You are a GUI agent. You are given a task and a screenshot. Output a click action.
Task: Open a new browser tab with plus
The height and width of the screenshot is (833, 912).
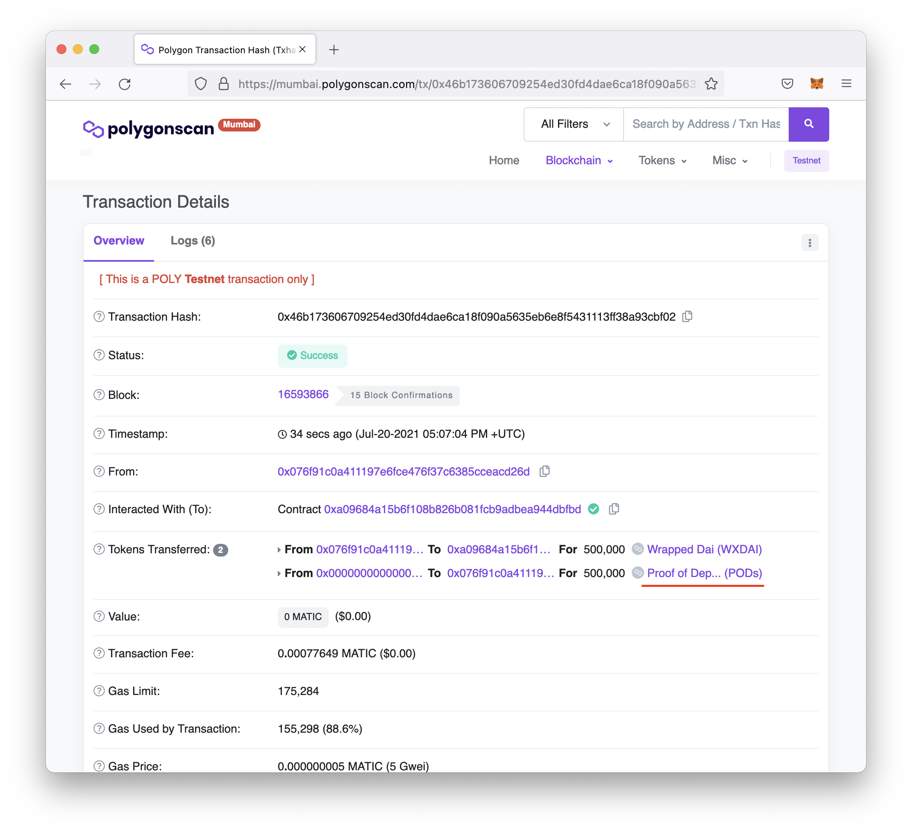point(334,50)
